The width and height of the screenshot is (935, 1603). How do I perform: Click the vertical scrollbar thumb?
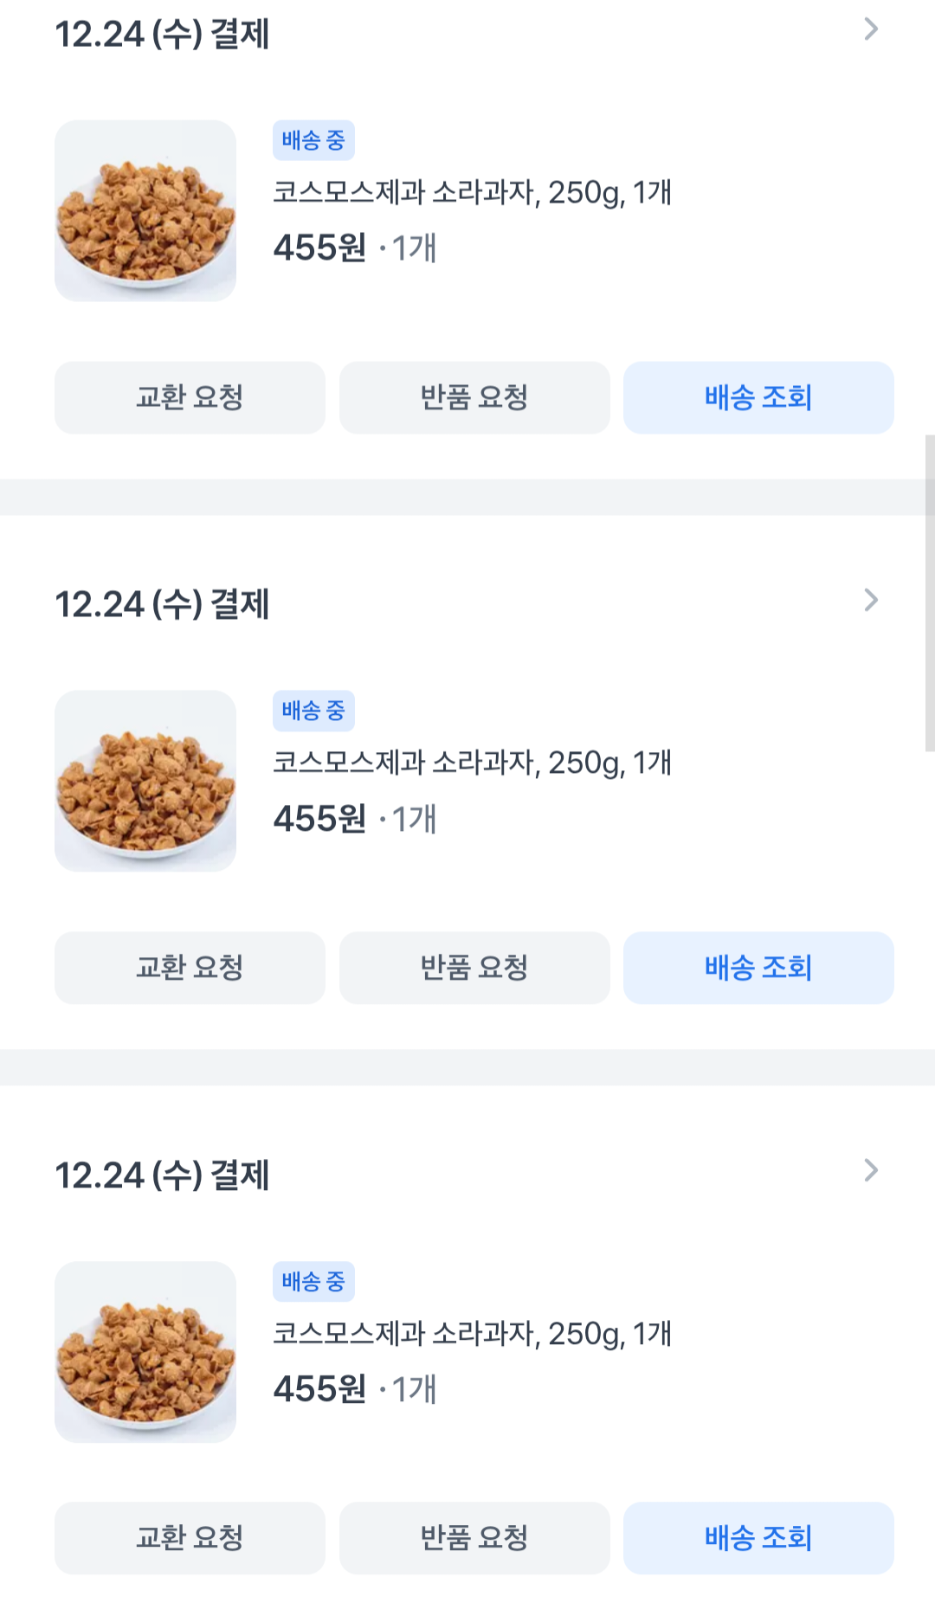coord(929,593)
